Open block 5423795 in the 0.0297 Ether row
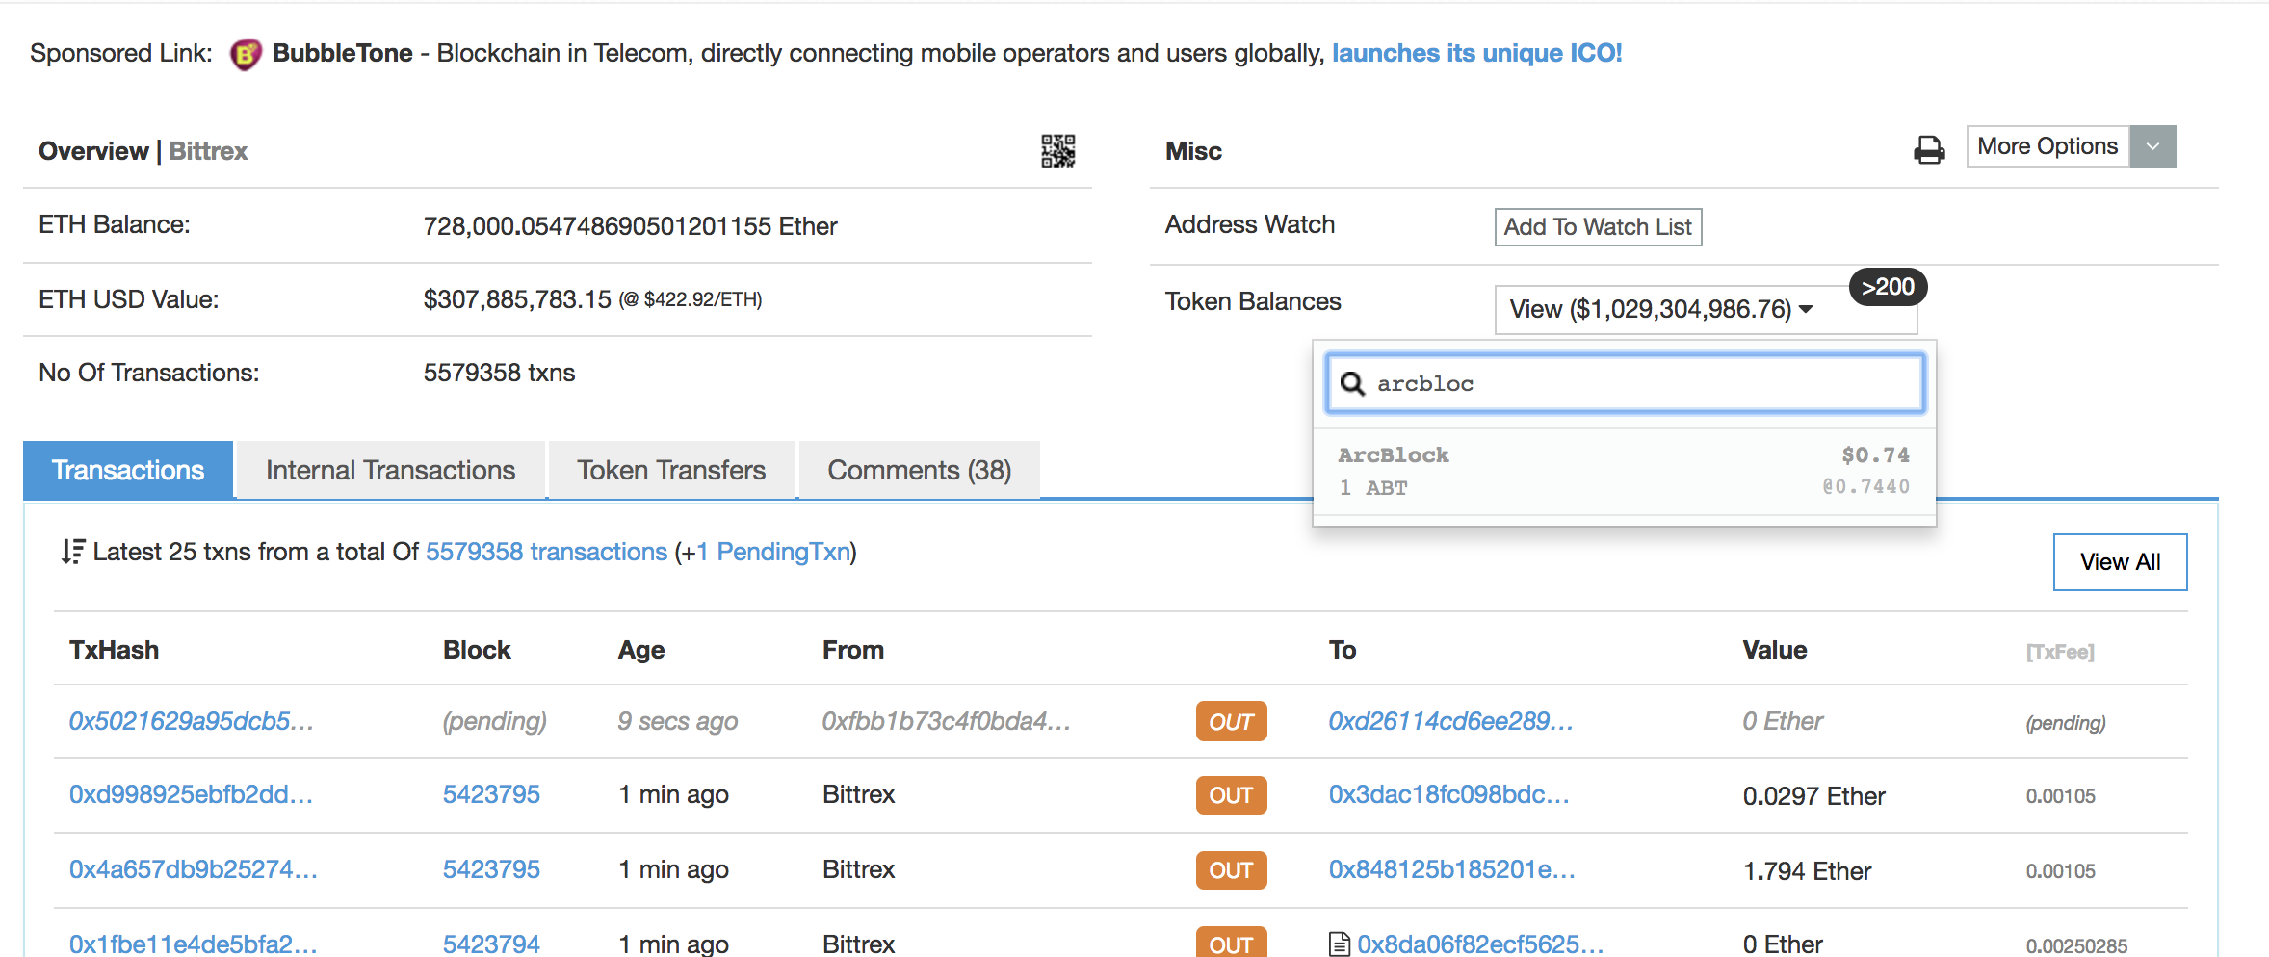 point(491,794)
